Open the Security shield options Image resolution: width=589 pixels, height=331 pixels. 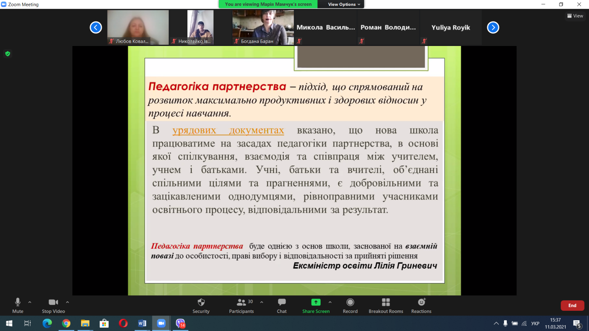[x=201, y=305]
